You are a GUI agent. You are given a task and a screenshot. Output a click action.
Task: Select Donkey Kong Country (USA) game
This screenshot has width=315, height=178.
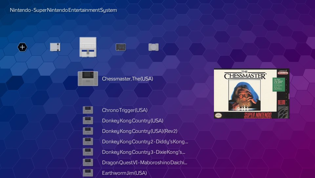point(133,121)
